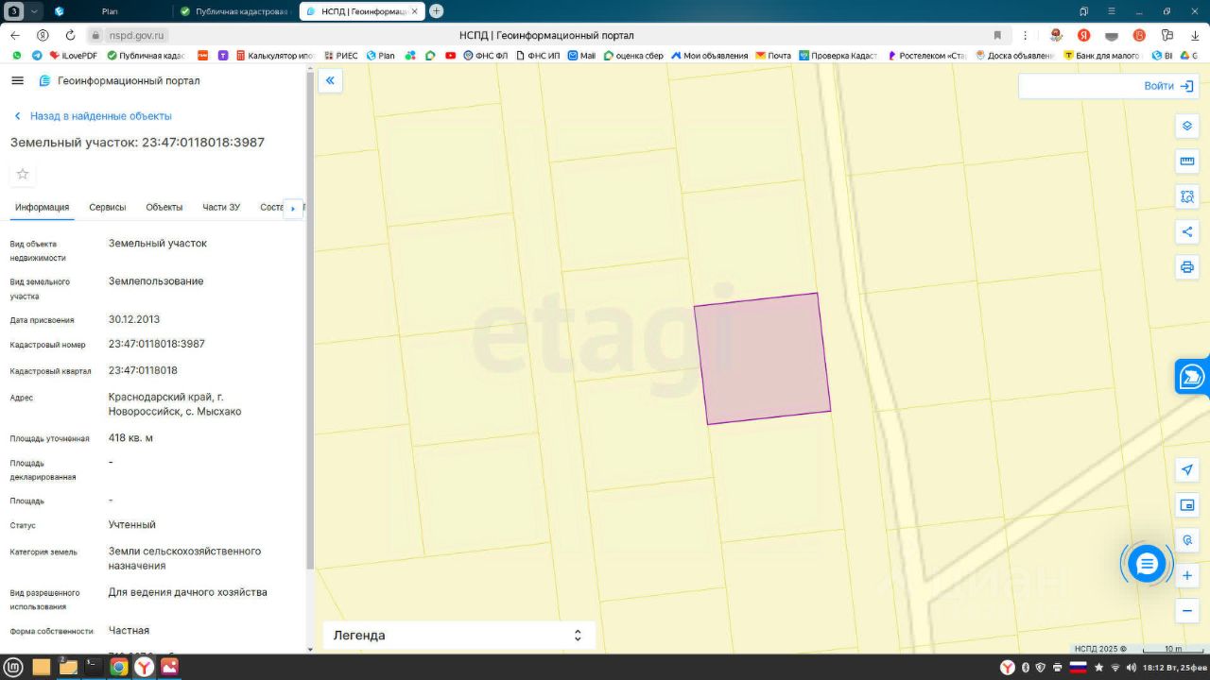Open the round chat support bubble
This screenshot has width=1210, height=680.
click(x=1147, y=564)
